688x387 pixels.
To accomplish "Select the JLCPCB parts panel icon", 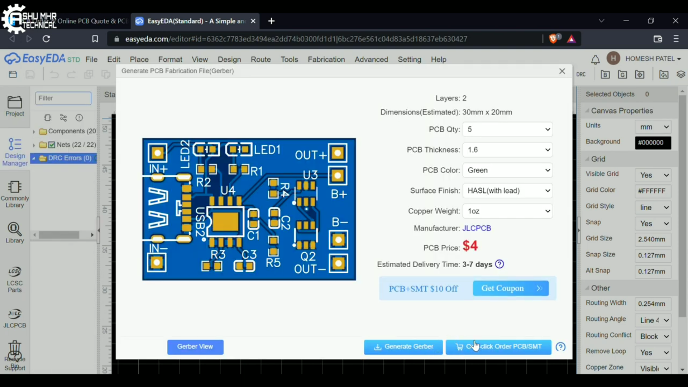I will click(x=14, y=317).
